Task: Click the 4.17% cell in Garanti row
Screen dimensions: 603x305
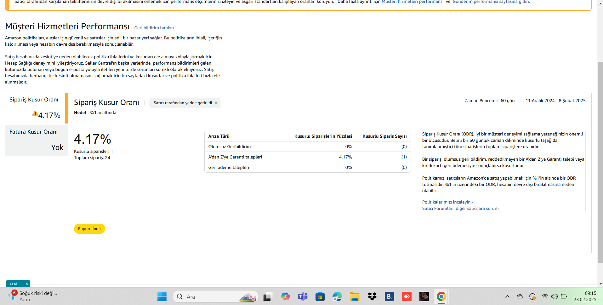Action: [345, 157]
